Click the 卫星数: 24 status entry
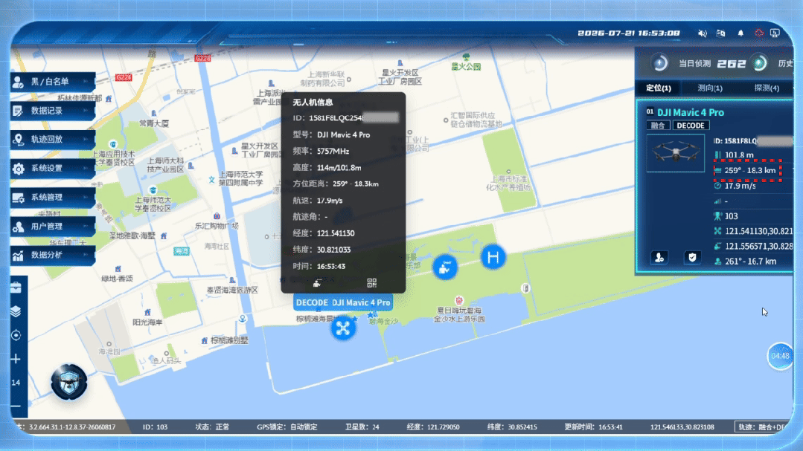The image size is (803, 451). (x=362, y=427)
